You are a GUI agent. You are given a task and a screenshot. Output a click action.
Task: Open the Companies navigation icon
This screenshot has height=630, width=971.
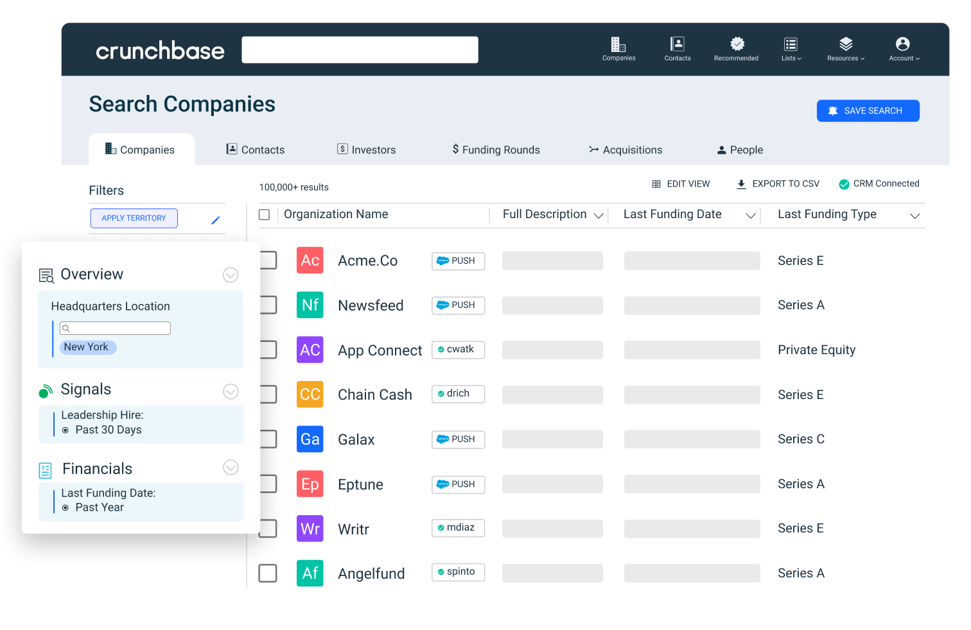[618, 45]
